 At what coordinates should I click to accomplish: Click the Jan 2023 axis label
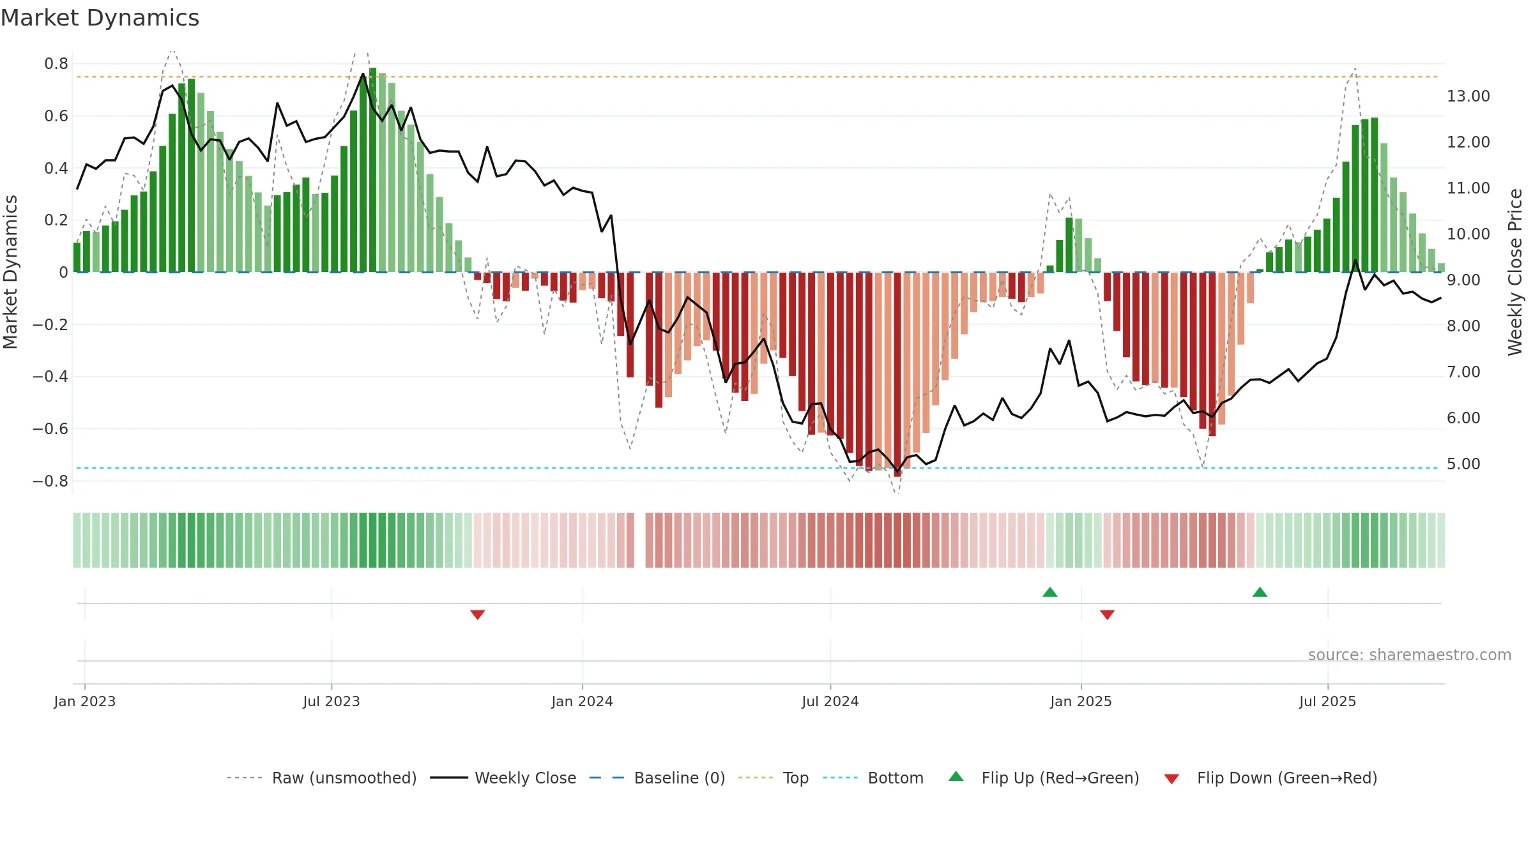(85, 701)
